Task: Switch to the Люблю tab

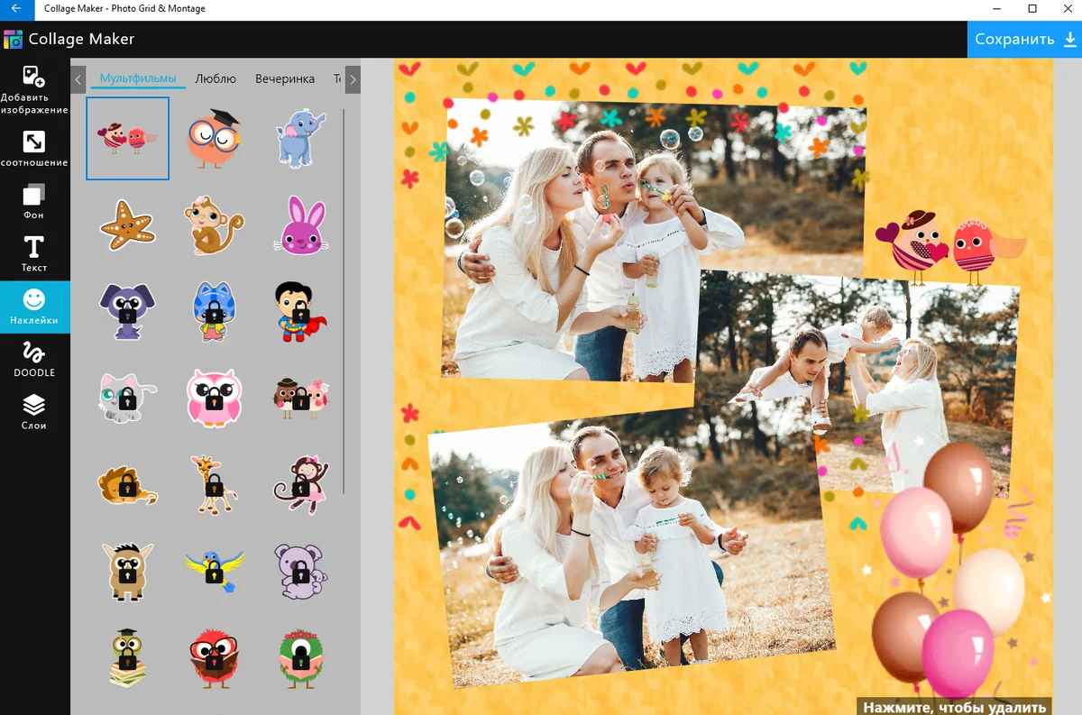Action: pyautogui.click(x=215, y=78)
